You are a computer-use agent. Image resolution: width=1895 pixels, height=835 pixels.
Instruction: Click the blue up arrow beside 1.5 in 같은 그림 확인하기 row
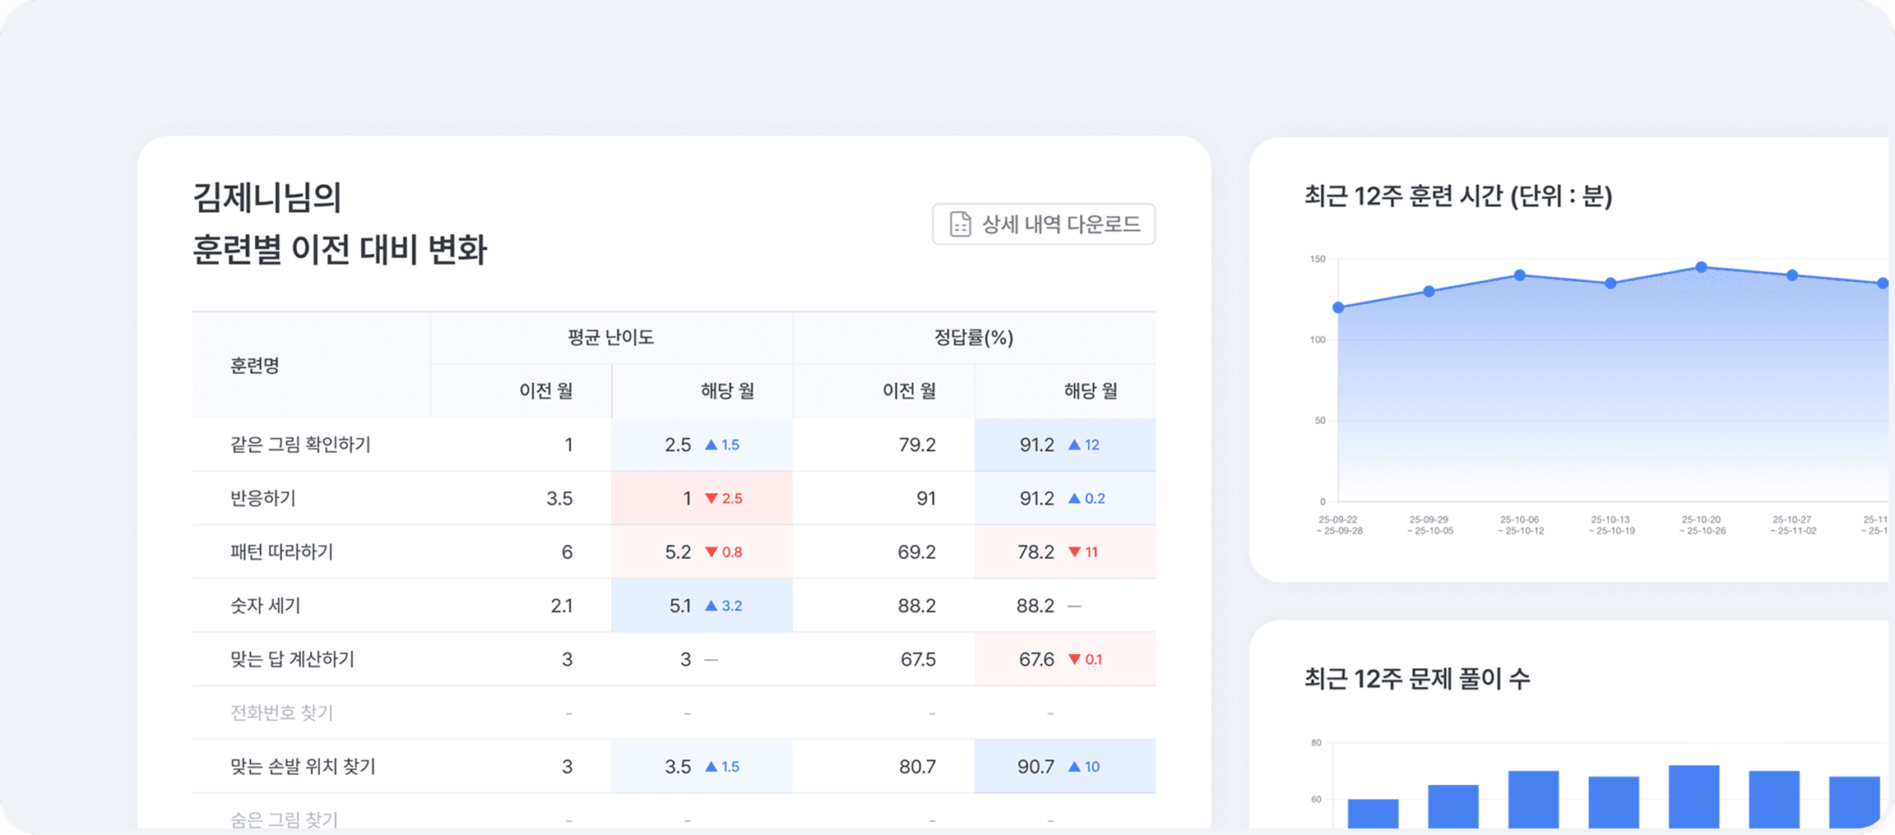pos(711,445)
